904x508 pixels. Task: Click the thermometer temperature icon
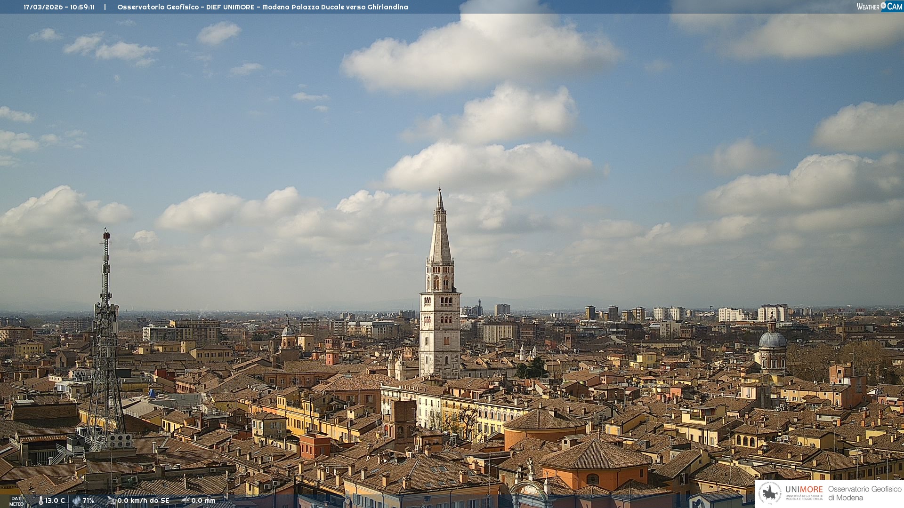click(x=40, y=501)
